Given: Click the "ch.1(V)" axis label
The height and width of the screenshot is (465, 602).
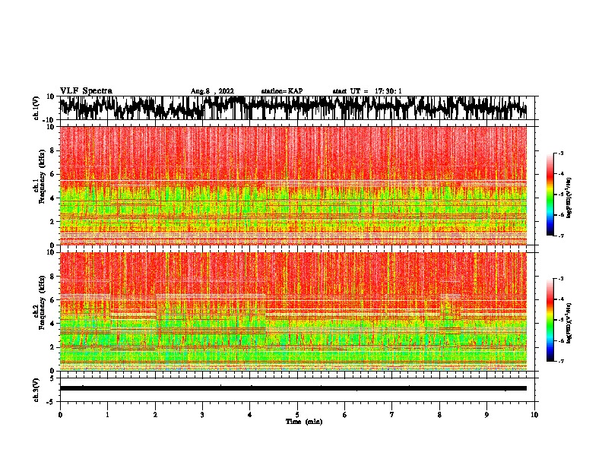Looking at the screenshot, I should coord(36,108).
